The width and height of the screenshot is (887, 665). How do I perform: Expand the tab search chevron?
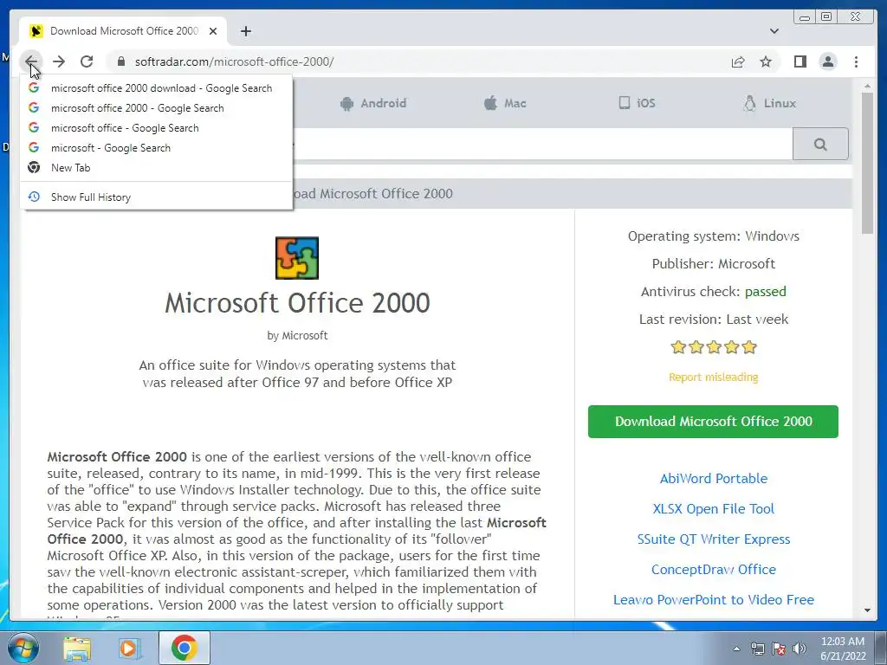tap(774, 31)
